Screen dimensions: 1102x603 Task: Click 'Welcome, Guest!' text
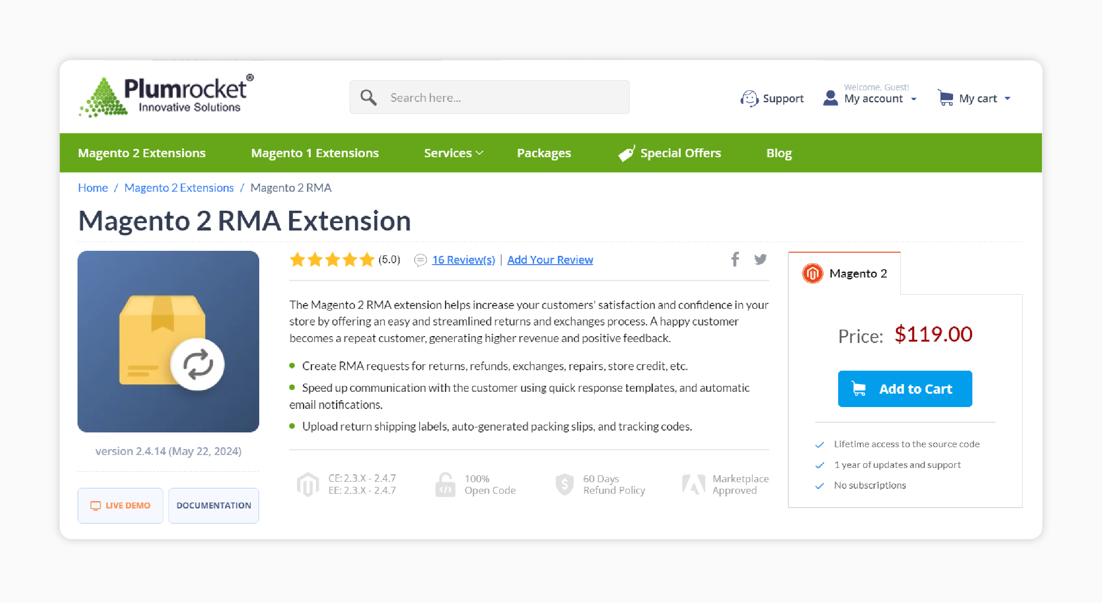(876, 88)
